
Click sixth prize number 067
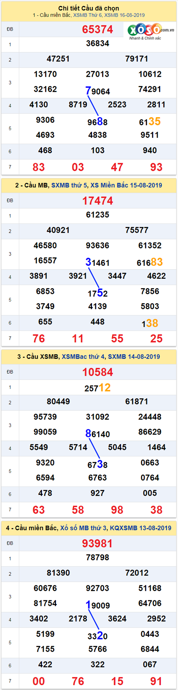point(150,664)
